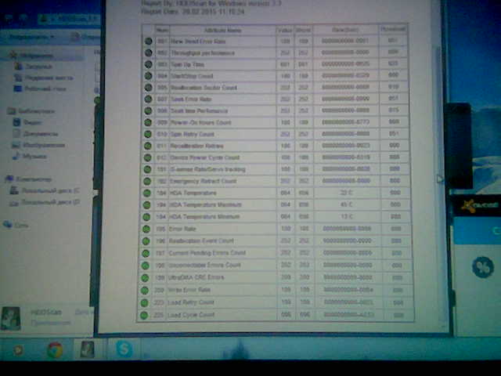This screenshot has width=501, height=376.
Task: Click UltraDMA CRC Errors attribute name
Action: tap(196, 277)
